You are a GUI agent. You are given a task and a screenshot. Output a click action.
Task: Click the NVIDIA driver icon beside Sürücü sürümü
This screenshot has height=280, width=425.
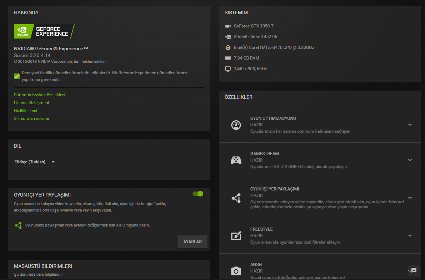228,37
